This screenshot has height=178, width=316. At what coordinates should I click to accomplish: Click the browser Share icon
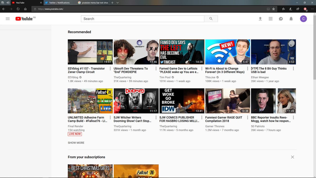pyautogui.click(x=298, y=9)
